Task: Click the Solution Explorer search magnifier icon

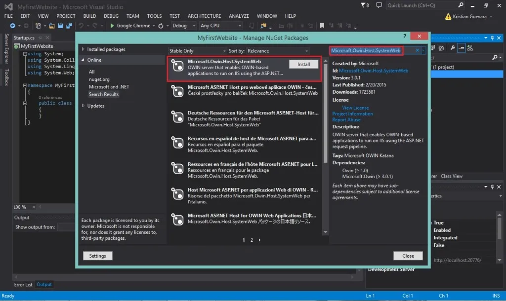Action: 495,57
